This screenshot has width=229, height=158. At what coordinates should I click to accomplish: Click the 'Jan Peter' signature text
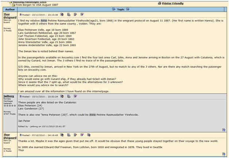click(x=24, y=121)
